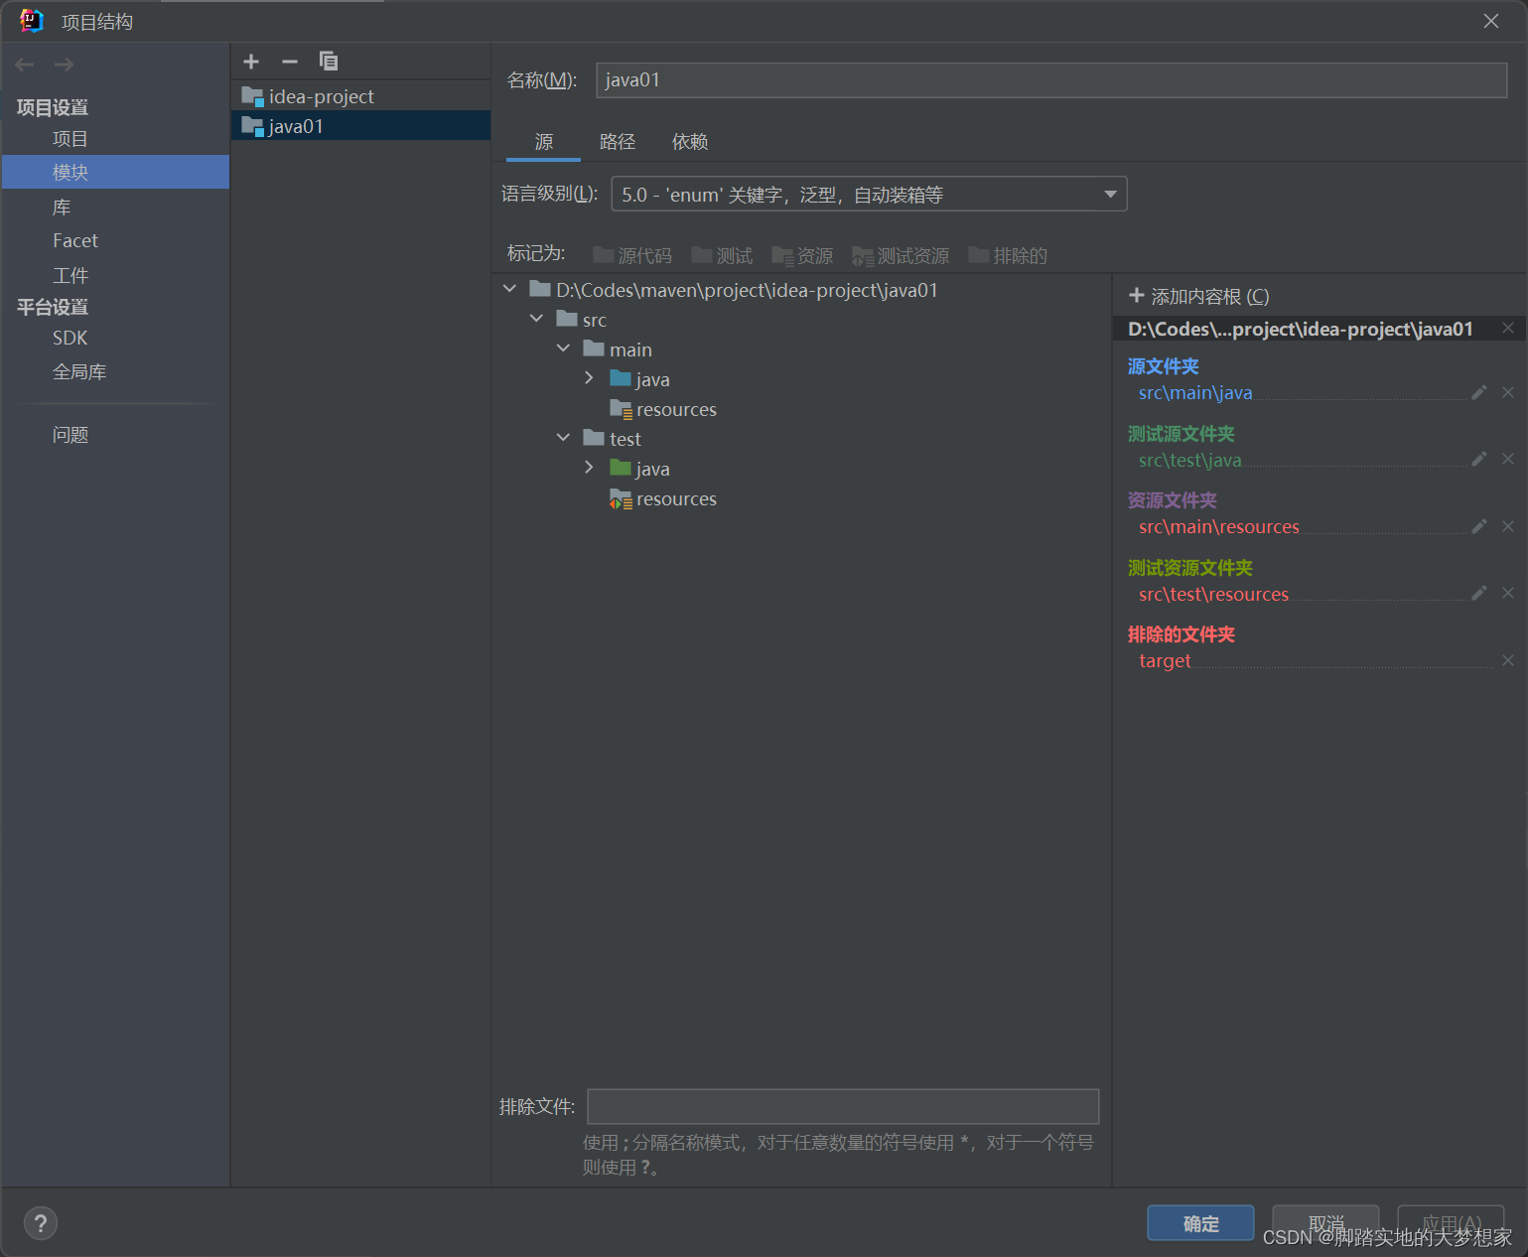Screen dimensions: 1528x1257
Task: Open help question mark button
Action: [41, 1223]
